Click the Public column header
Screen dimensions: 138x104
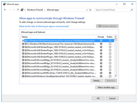click(110, 37)
